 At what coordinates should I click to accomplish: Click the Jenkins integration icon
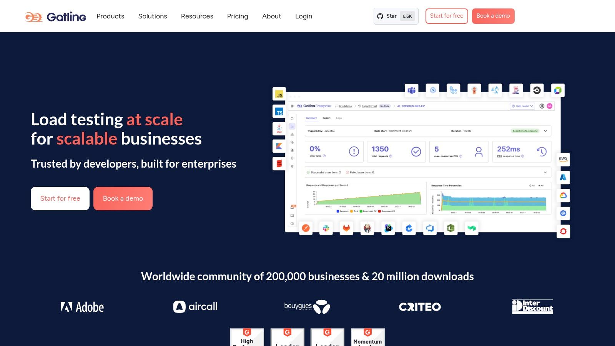click(x=367, y=228)
